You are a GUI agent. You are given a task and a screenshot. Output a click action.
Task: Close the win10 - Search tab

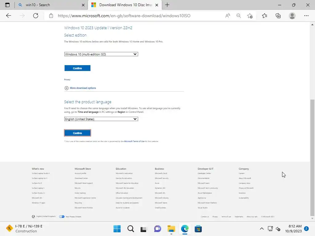[83, 5]
